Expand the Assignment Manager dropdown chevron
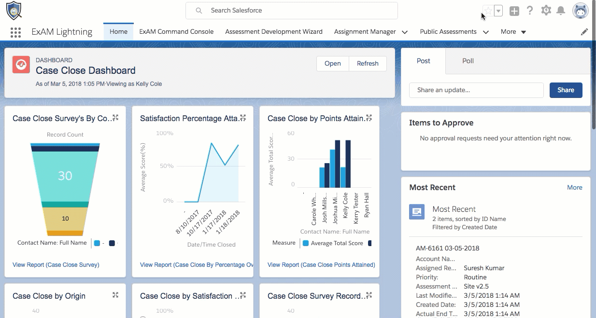 [405, 32]
